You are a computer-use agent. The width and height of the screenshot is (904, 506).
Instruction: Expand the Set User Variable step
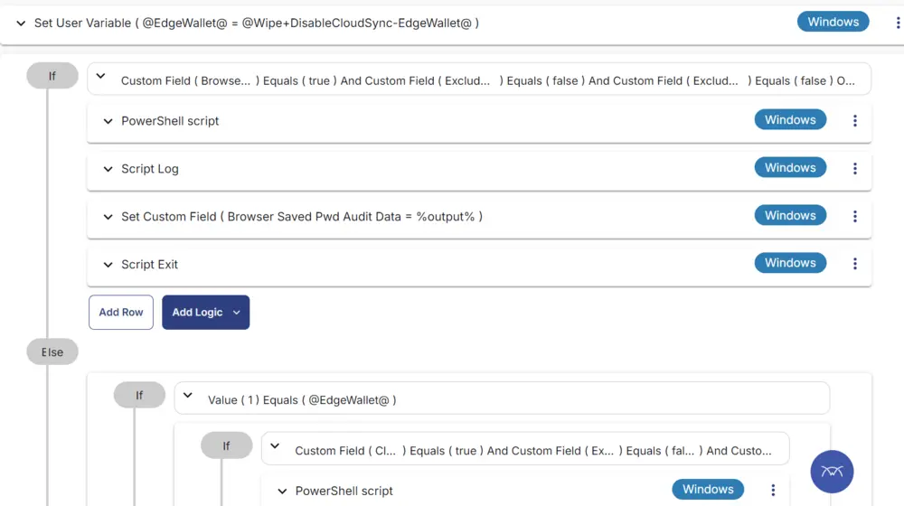tap(21, 23)
